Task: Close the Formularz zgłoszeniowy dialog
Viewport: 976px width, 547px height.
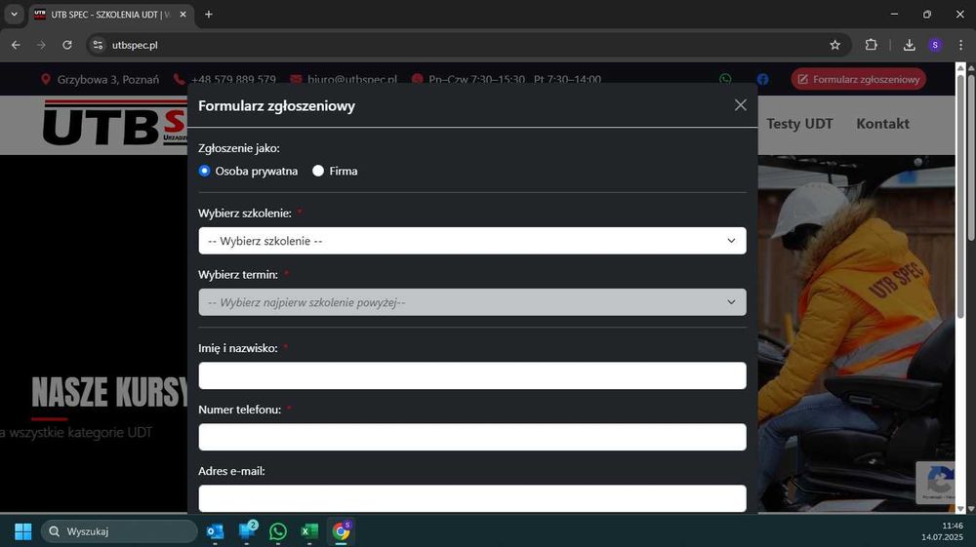Action: click(740, 105)
